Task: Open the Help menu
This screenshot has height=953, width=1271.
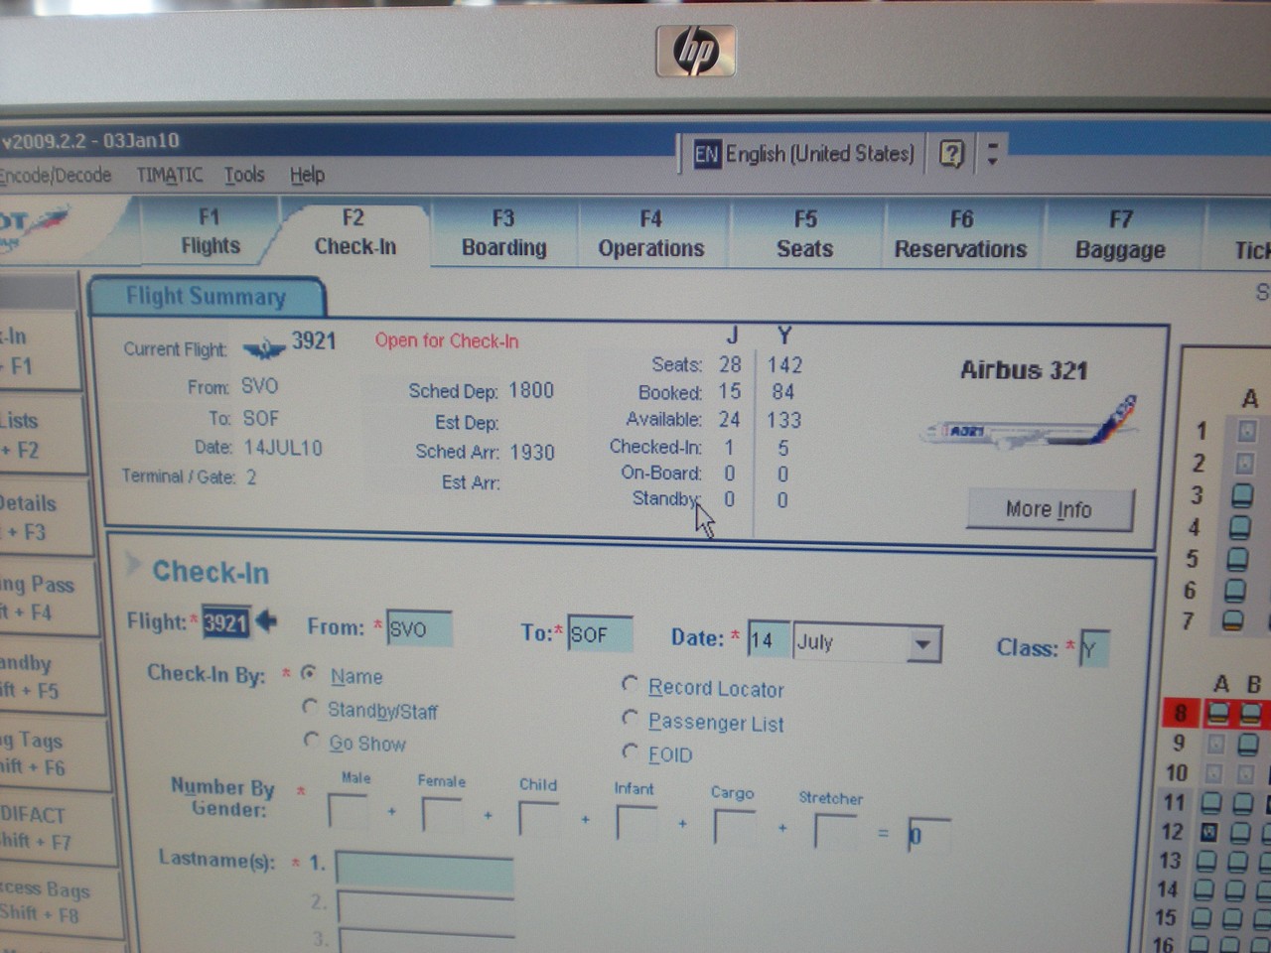Action: pyautogui.click(x=307, y=176)
